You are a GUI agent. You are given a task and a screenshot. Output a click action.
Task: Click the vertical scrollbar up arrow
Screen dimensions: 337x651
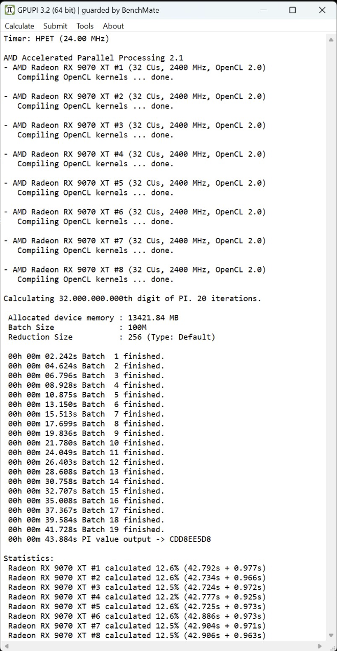pyautogui.click(x=331, y=38)
